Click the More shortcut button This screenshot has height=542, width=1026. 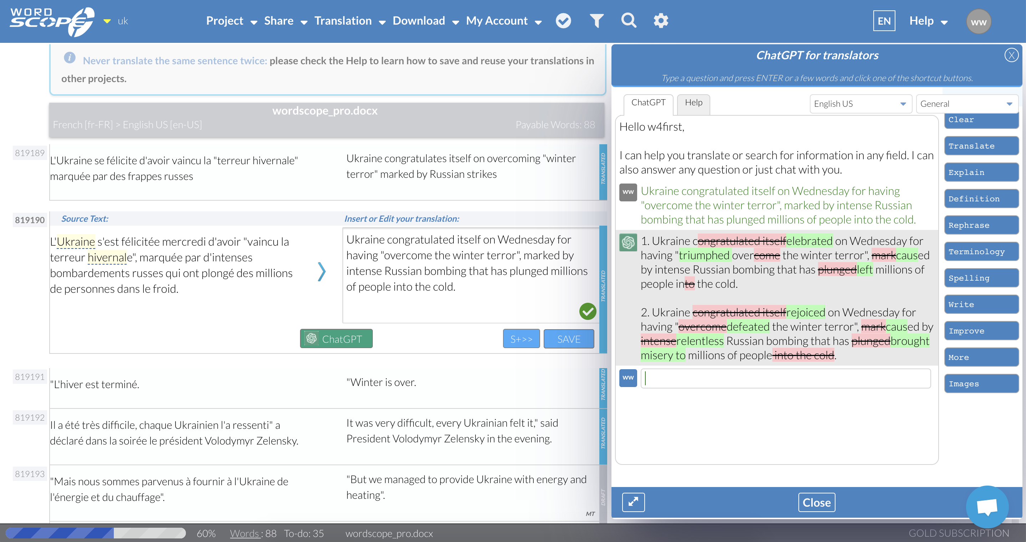[x=981, y=357]
